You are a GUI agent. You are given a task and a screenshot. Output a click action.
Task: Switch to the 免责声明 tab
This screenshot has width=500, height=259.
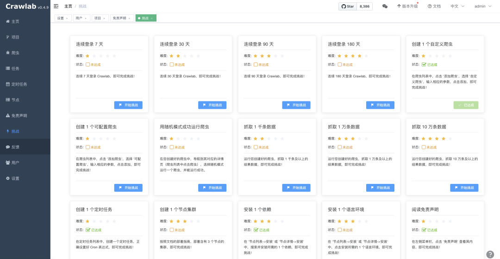(122, 18)
